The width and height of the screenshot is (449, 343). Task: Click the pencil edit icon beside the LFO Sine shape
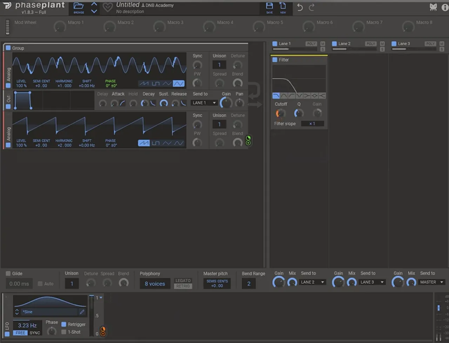[x=82, y=312]
